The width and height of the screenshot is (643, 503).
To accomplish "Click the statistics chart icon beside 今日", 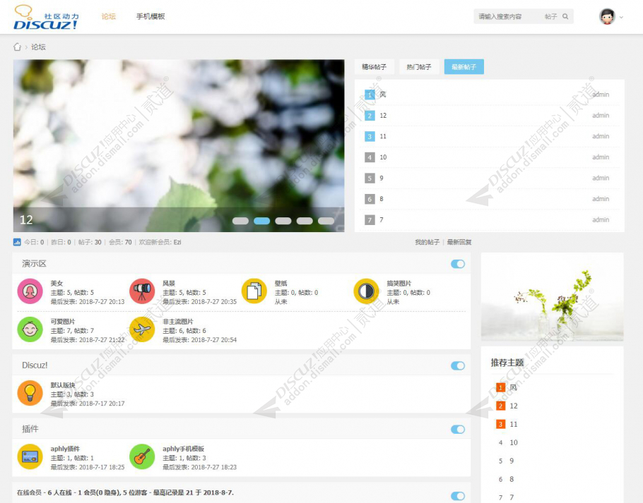I will coord(17,242).
